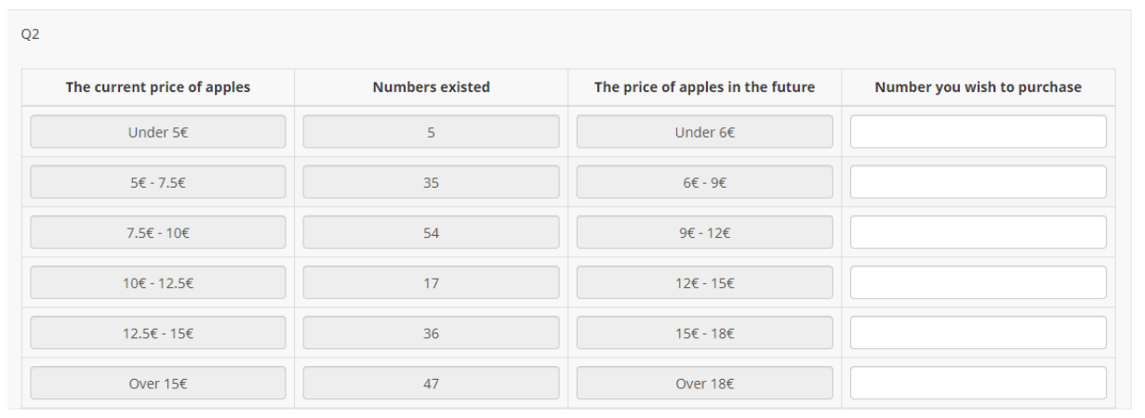Click purchase input for 5€ - 7.5€ row
This screenshot has height=418, width=1145.
click(978, 182)
